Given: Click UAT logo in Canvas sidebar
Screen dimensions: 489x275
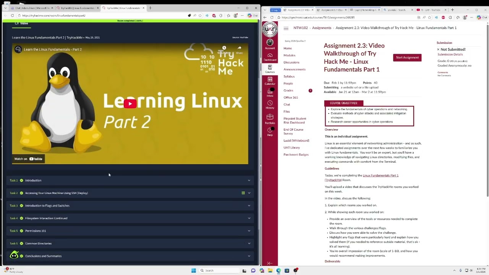Looking at the screenshot, I should (270, 29).
